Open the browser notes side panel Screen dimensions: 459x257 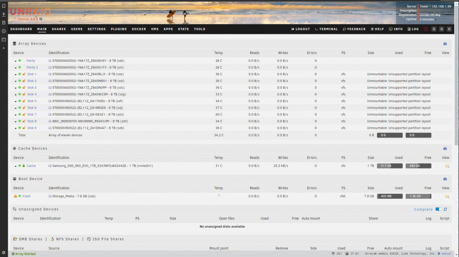pyautogui.click(x=4, y=22)
